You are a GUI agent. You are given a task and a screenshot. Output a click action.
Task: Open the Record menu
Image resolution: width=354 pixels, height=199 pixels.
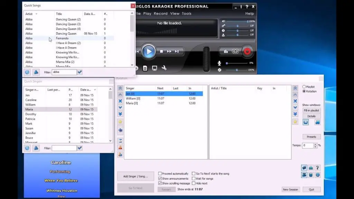(x=160, y=13)
